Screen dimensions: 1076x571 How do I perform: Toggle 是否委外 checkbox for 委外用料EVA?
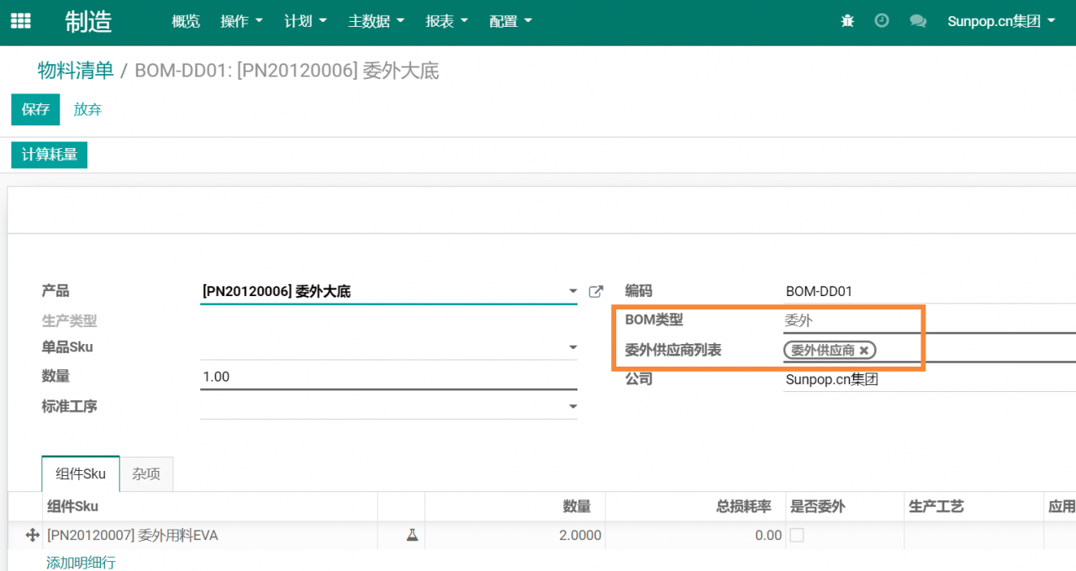pyautogui.click(x=797, y=535)
